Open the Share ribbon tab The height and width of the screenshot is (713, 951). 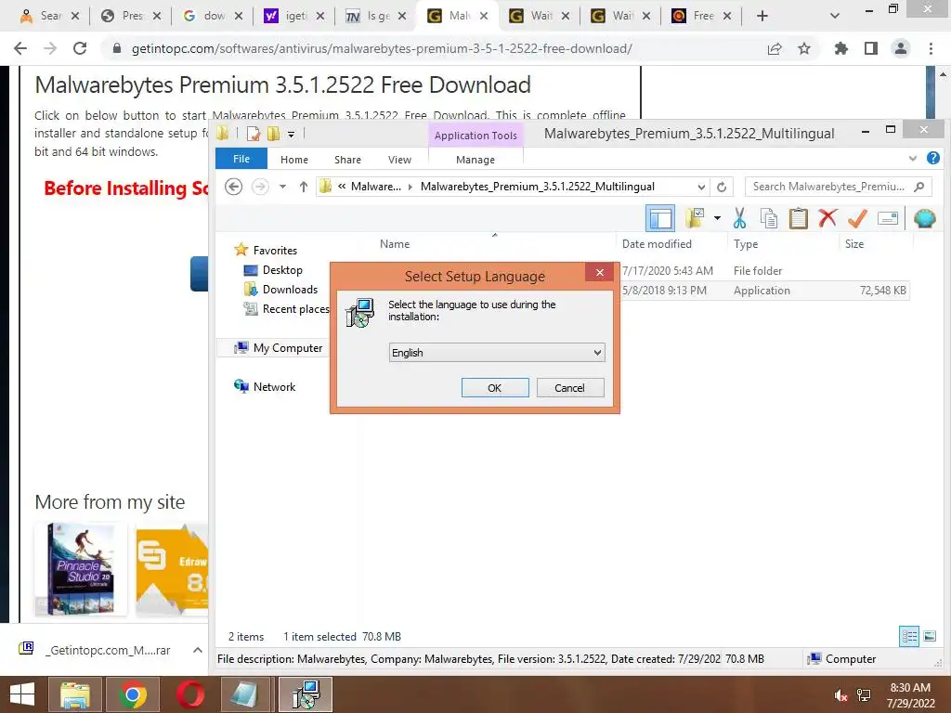point(347,160)
